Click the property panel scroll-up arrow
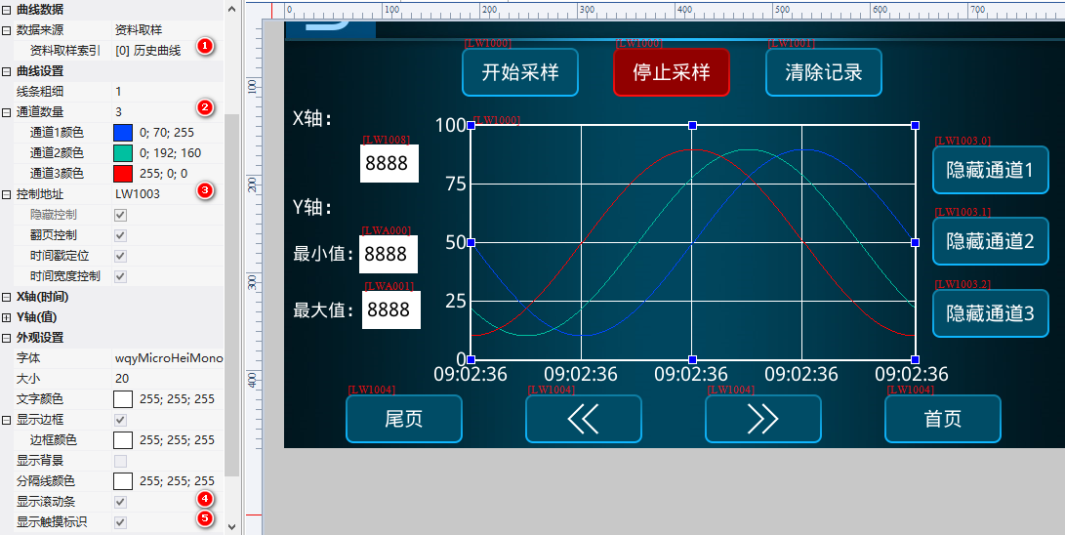 coord(231,8)
